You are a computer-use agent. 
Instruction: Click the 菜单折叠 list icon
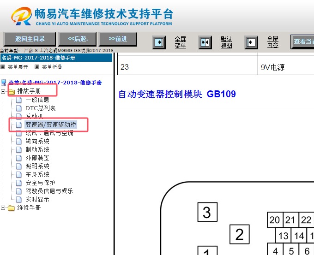coord(36,66)
